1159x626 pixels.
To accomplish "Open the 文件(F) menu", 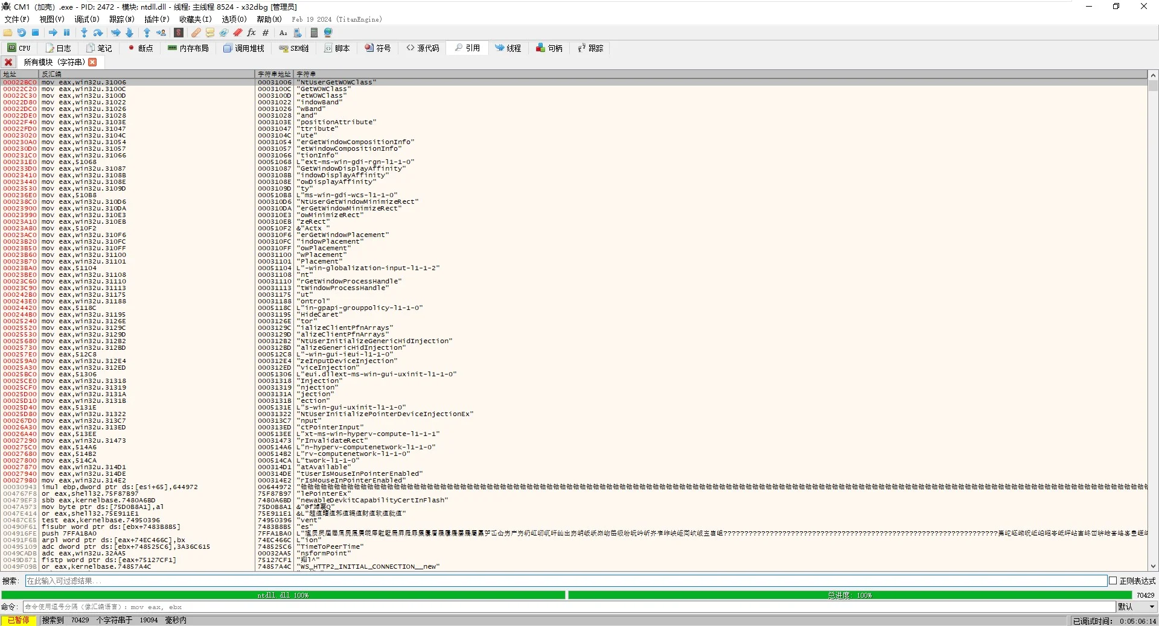I will (x=17, y=19).
